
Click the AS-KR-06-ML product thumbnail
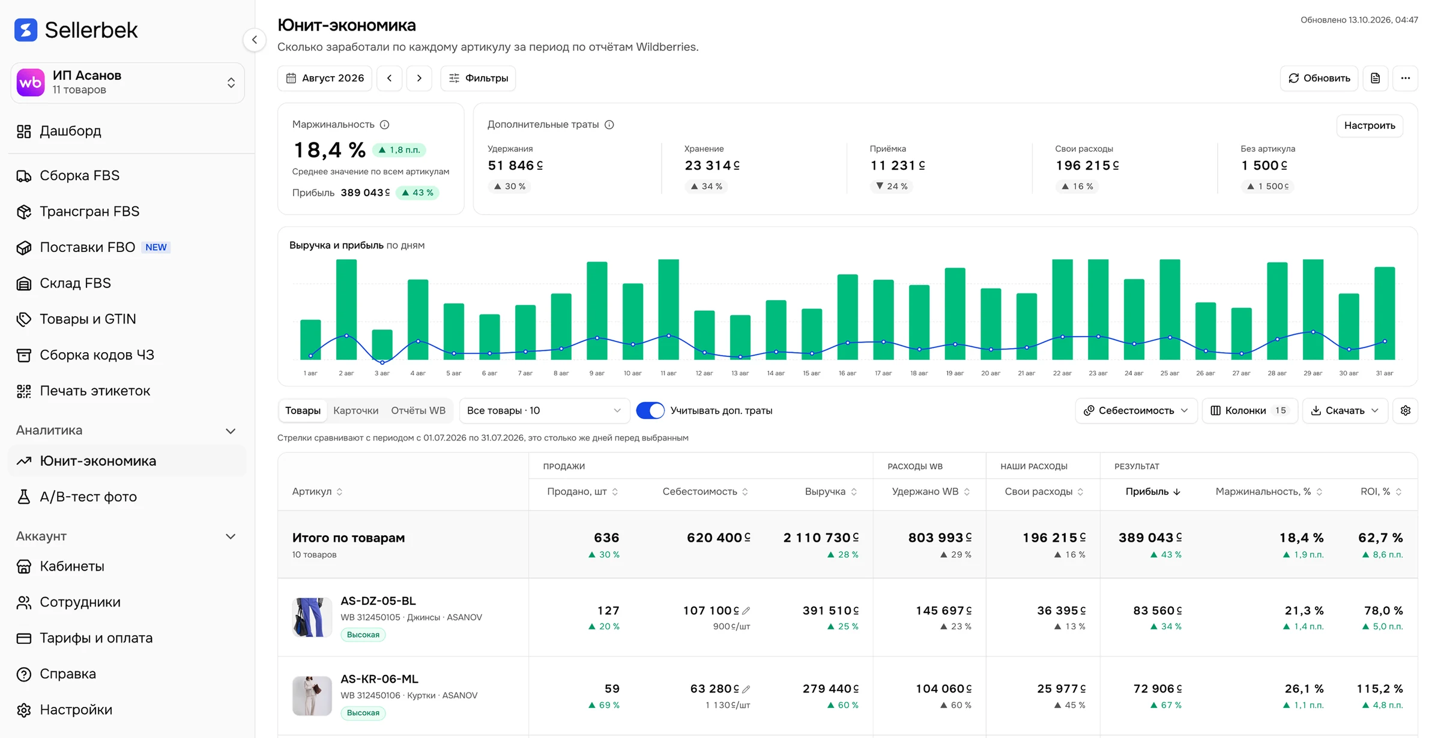[312, 696]
